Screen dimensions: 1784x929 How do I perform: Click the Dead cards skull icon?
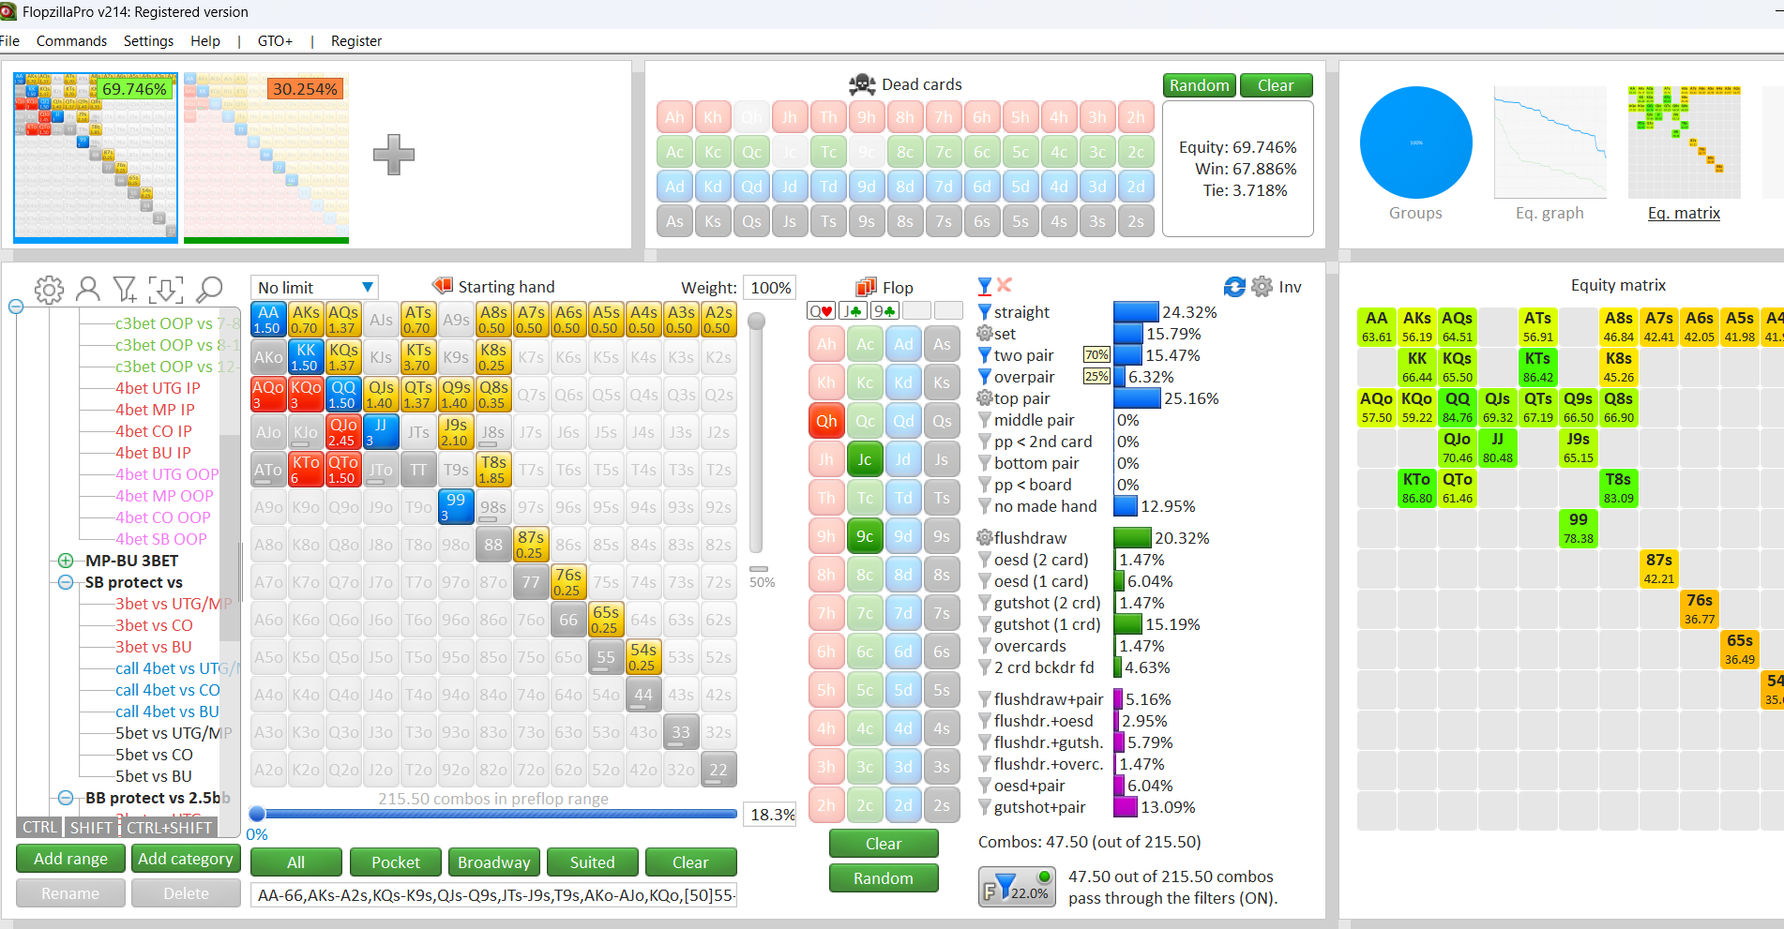pyautogui.click(x=862, y=84)
